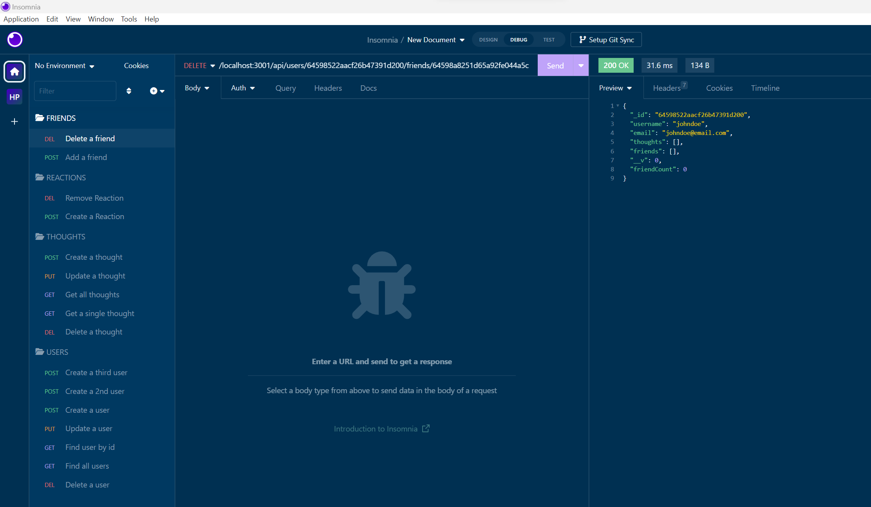Click the folder icon next to USERS
The width and height of the screenshot is (871, 507).
40,352
